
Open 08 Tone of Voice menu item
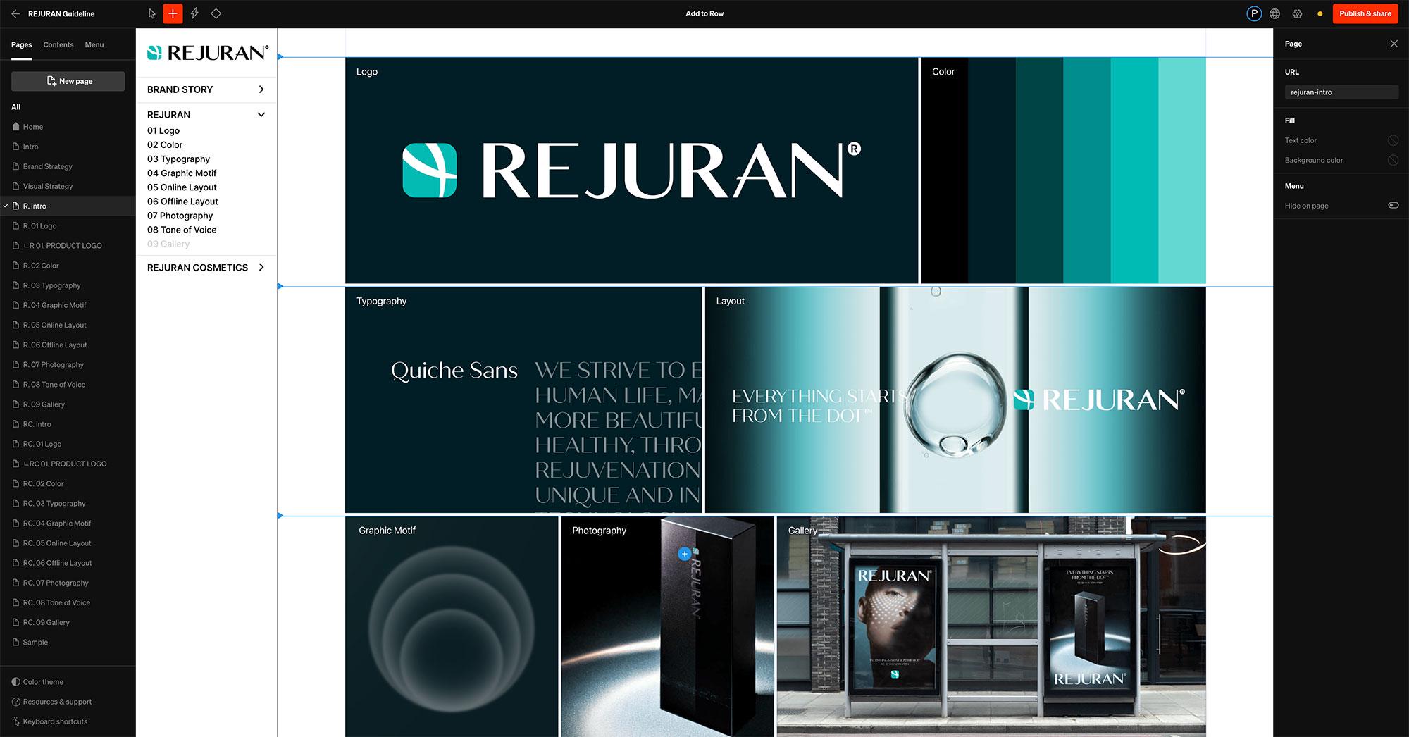(182, 230)
